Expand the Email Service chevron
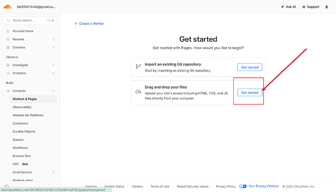 coord(54,172)
